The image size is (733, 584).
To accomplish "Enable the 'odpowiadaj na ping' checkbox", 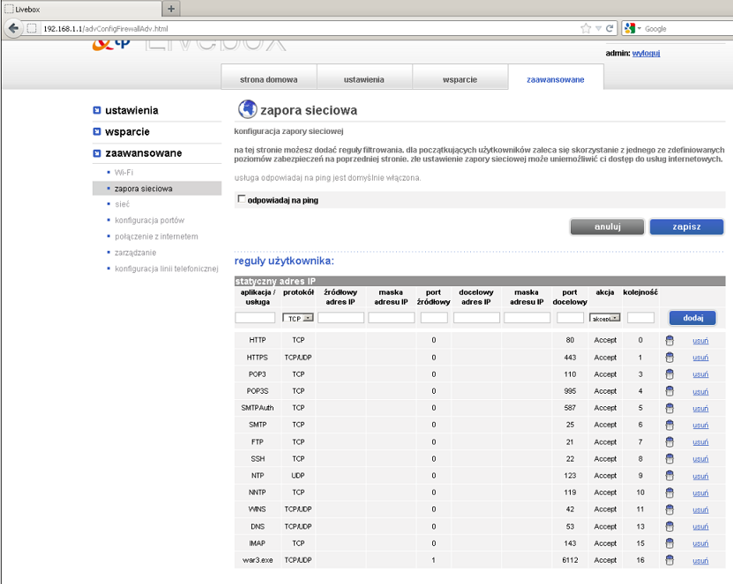I will pos(242,200).
